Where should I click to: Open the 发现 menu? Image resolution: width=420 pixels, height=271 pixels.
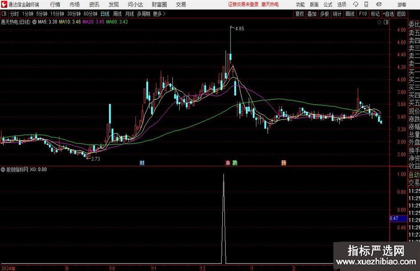click(x=114, y=4)
